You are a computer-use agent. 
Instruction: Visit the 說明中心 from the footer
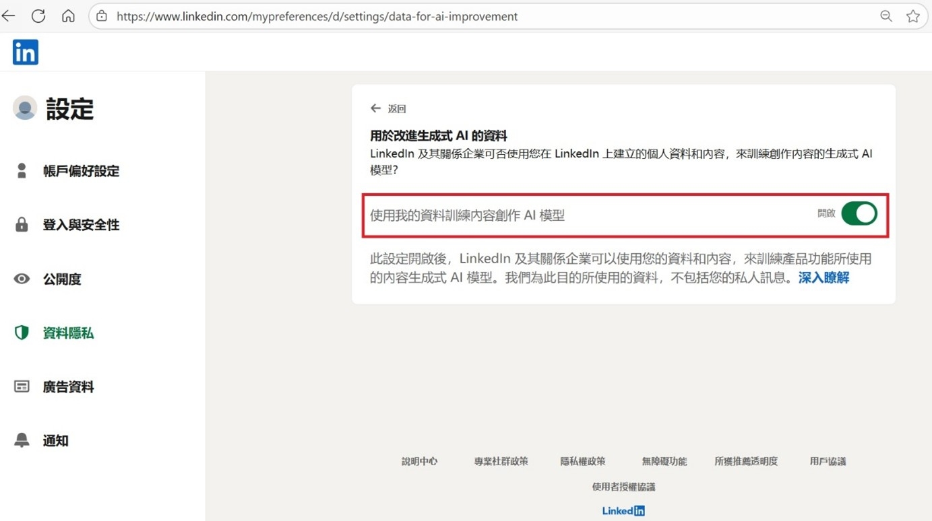click(419, 461)
